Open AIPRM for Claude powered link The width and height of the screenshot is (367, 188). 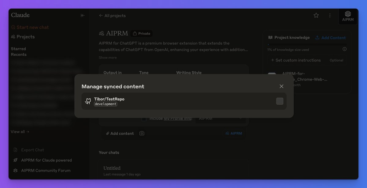click(x=43, y=160)
